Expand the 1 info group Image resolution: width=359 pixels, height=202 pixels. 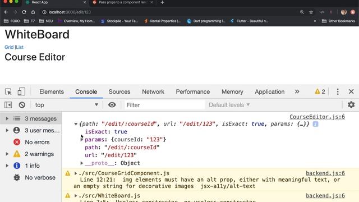coord(7,166)
